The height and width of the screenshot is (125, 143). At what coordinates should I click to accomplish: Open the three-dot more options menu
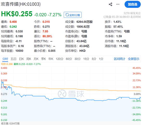click(x=118, y=4)
